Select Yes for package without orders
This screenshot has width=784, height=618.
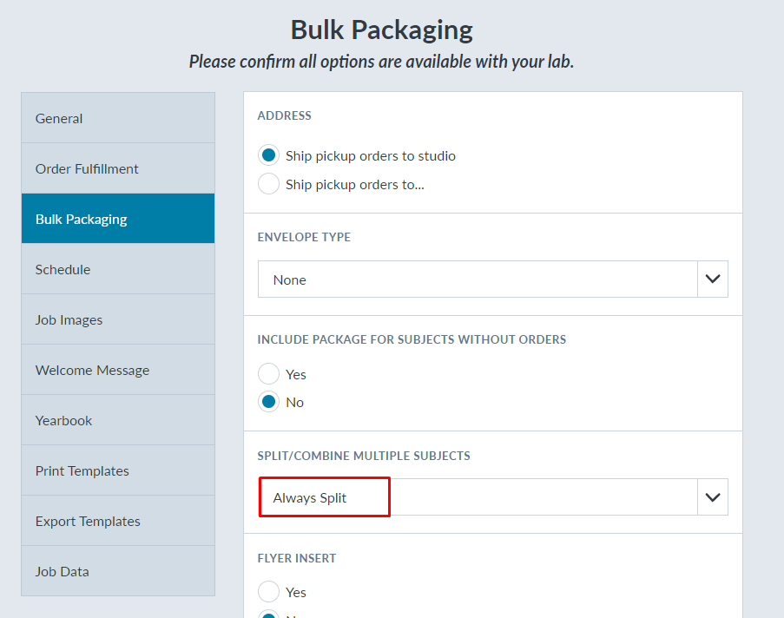(x=268, y=374)
